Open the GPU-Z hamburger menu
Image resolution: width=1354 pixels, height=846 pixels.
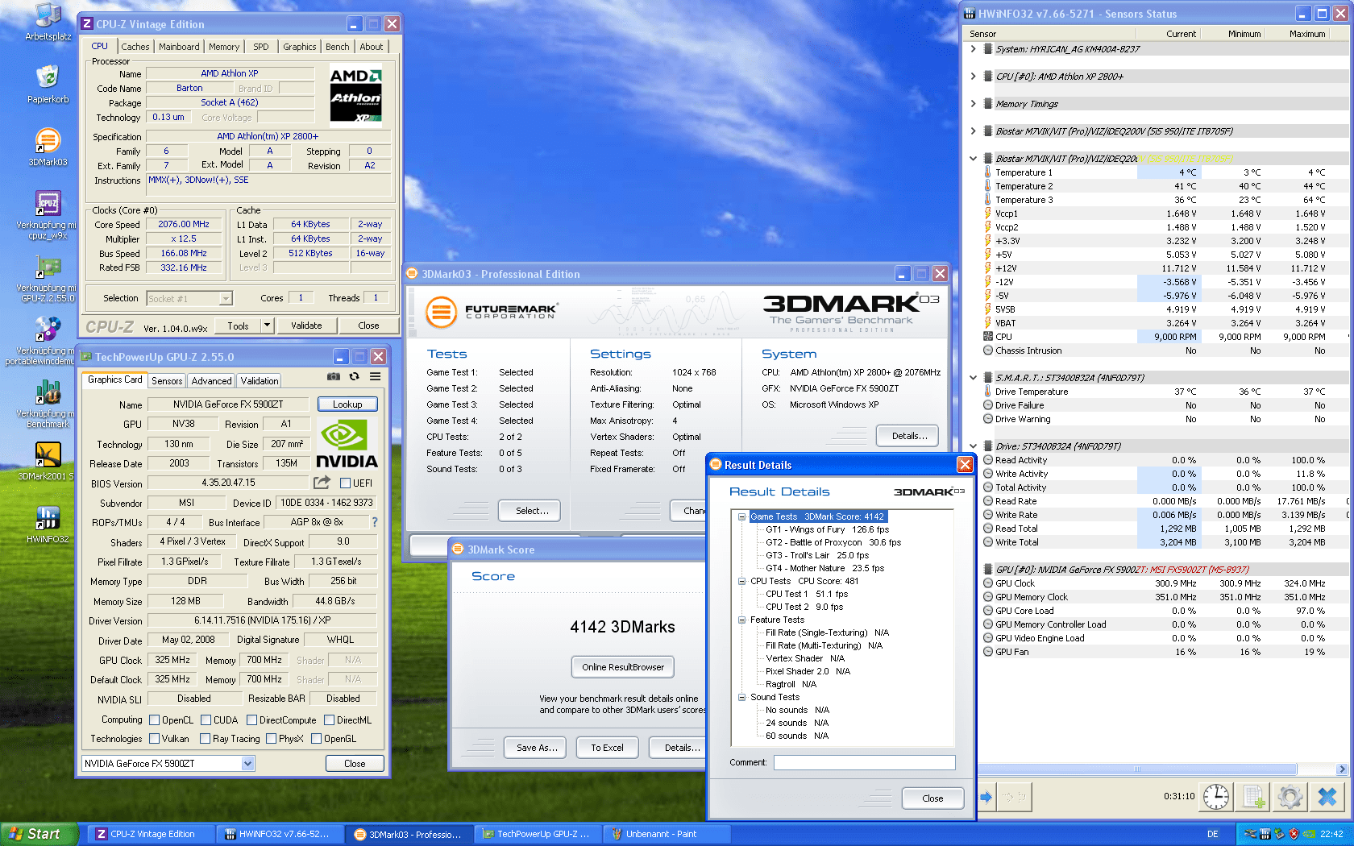(x=376, y=376)
